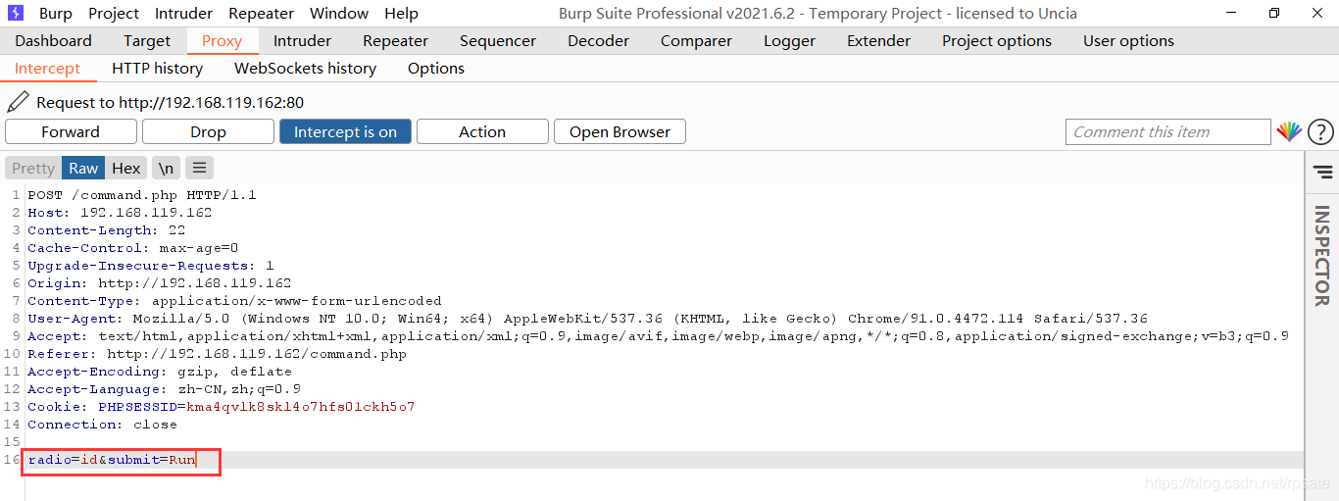This screenshot has height=501, width=1339.
Task: Switch the editor to Pretty view
Action: tap(33, 168)
